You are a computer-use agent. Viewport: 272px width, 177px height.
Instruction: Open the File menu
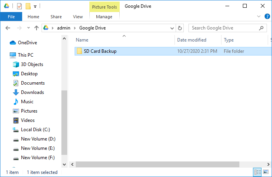pyautogui.click(x=11, y=17)
